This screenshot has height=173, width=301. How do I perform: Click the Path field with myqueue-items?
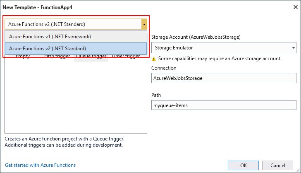click(224, 105)
